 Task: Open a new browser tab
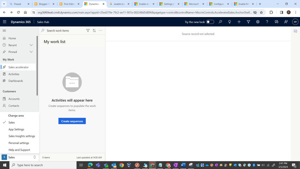[x=260, y=4]
